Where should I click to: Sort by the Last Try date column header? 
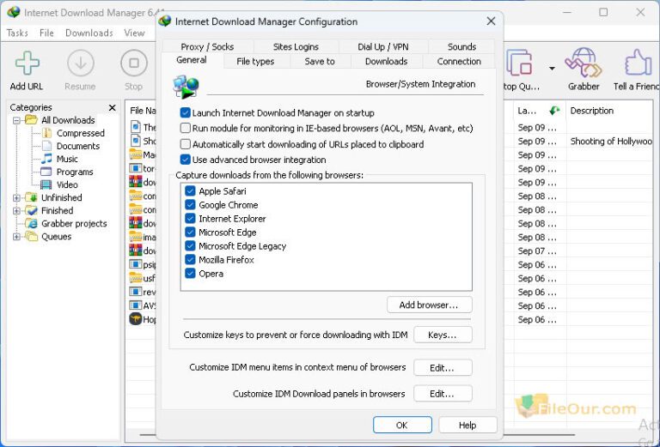pyautogui.click(x=539, y=111)
